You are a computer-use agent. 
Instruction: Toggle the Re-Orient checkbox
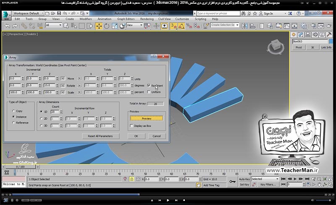149,86
